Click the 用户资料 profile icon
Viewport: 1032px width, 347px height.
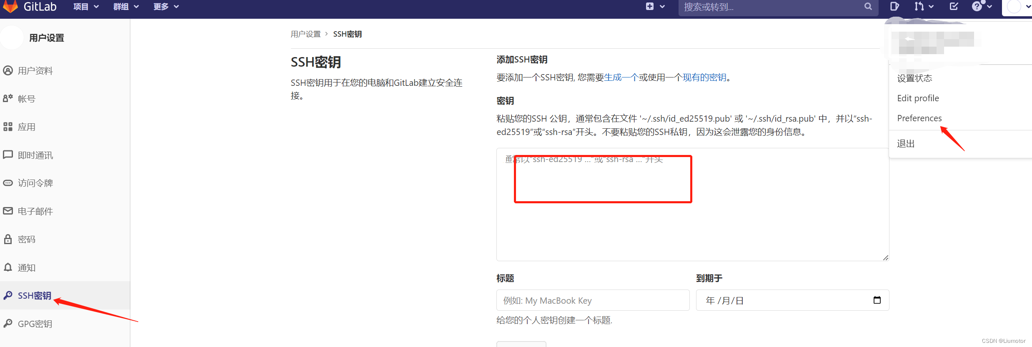pyautogui.click(x=8, y=70)
